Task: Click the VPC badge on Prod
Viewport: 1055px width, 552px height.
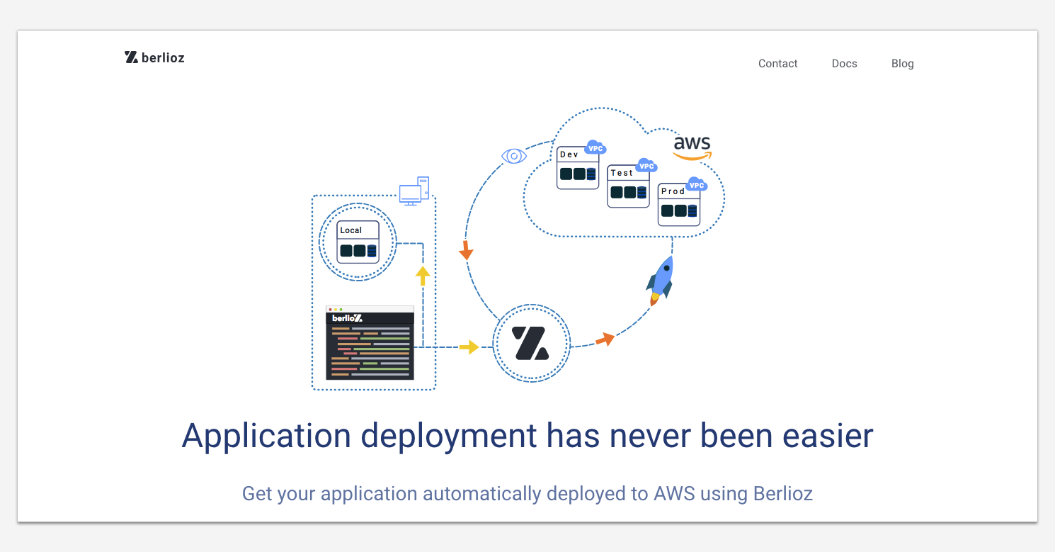Action: (x=697, y=184)
